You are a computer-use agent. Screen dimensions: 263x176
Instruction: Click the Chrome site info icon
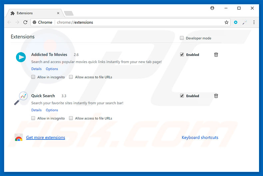(x=34, y=22)
